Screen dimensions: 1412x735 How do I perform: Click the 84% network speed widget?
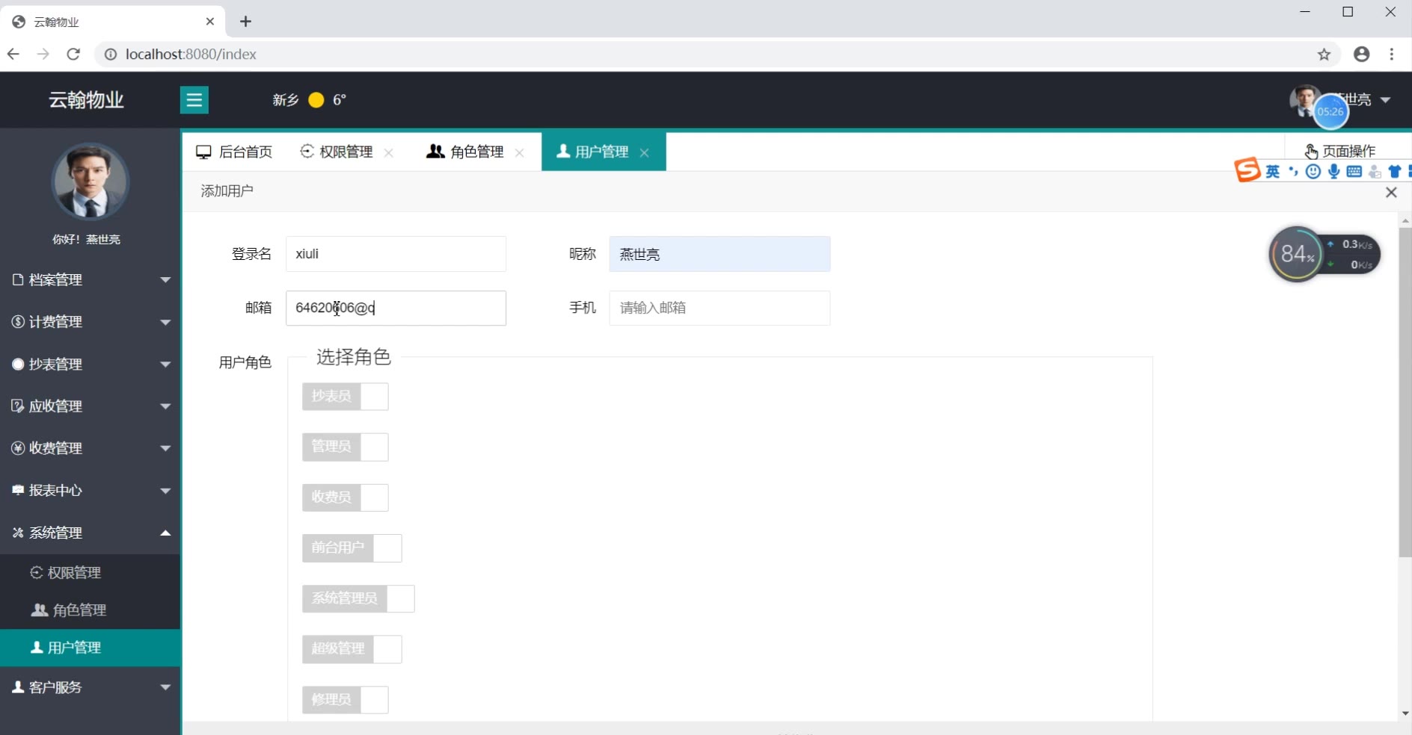(1324, 254)
